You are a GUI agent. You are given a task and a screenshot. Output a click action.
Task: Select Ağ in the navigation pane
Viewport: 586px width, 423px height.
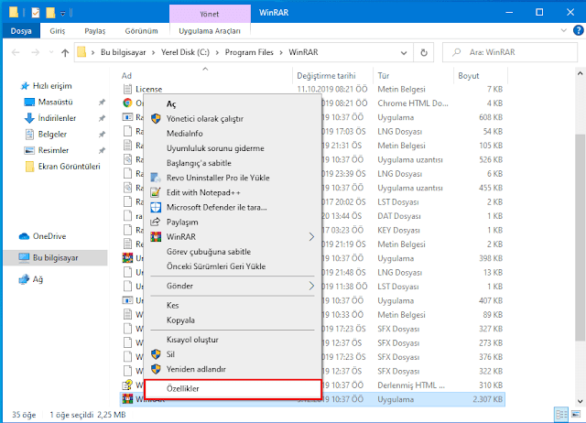[x=38, y=279]
